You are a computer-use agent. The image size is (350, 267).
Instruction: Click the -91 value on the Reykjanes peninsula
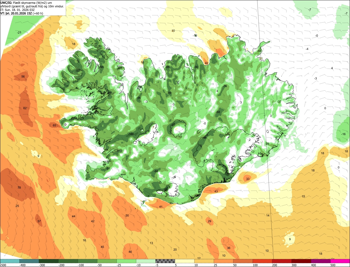coord(108,168)
